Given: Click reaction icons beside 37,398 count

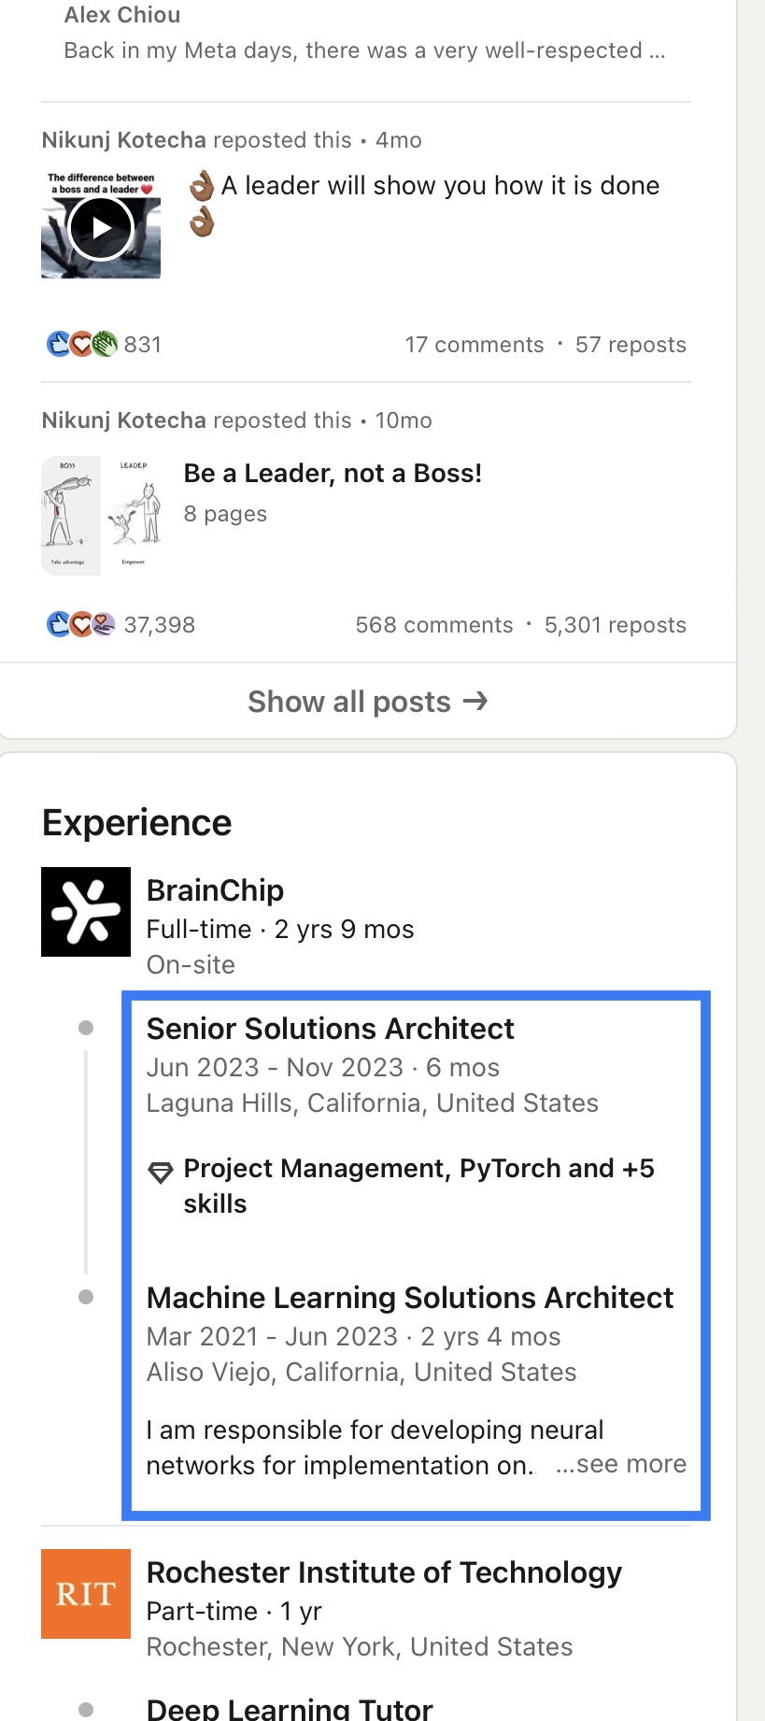Looking at the screenshot, I should [81, 625].
